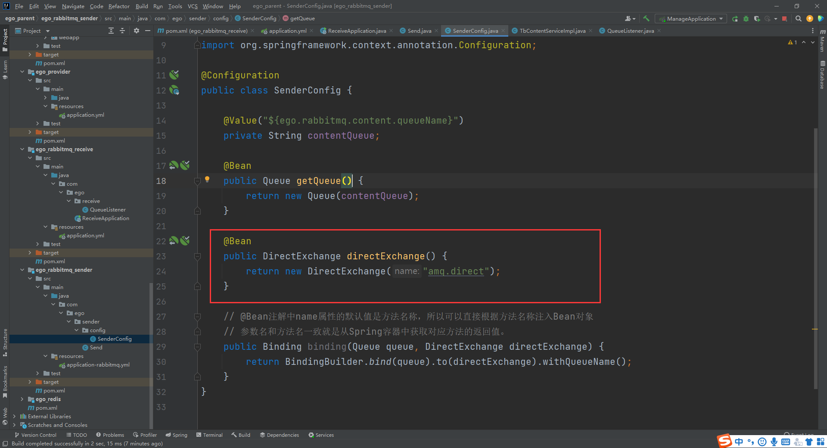Go to previous highlighted error arrow
827x448 pixels.
click(x=804, y=42)
